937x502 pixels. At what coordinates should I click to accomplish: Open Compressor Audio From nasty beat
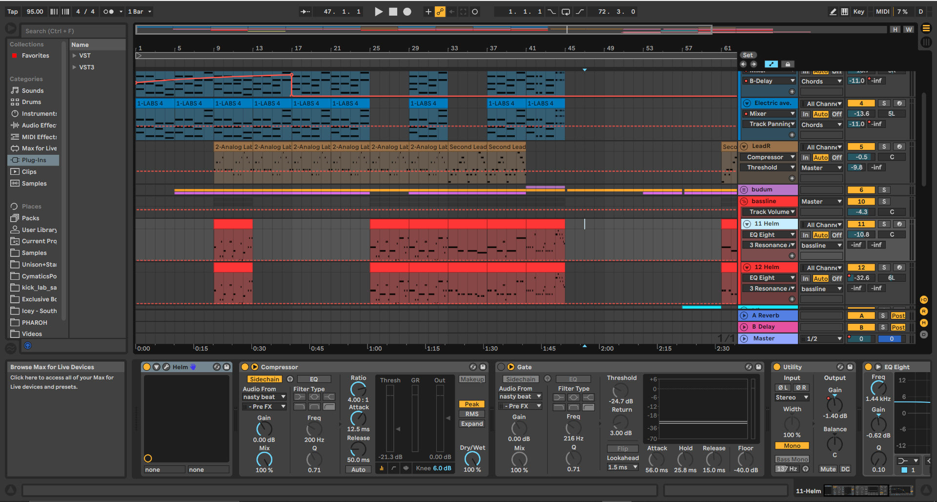(264, 397)
